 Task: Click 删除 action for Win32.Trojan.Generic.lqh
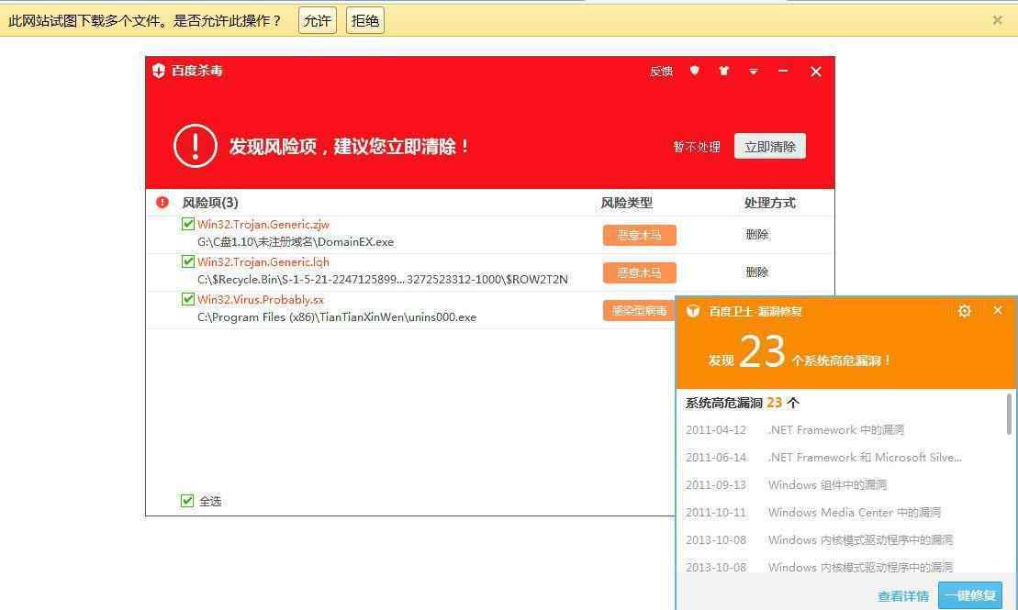point(757,272)
